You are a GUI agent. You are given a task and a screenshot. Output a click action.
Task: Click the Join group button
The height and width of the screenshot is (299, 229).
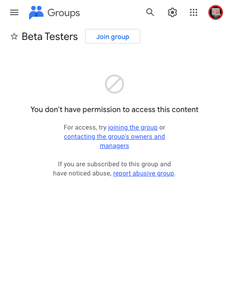(113, 36)
